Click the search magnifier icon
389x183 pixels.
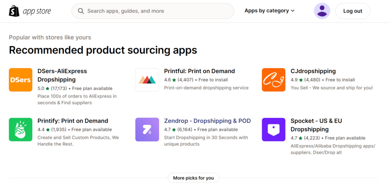pos(81,11)
